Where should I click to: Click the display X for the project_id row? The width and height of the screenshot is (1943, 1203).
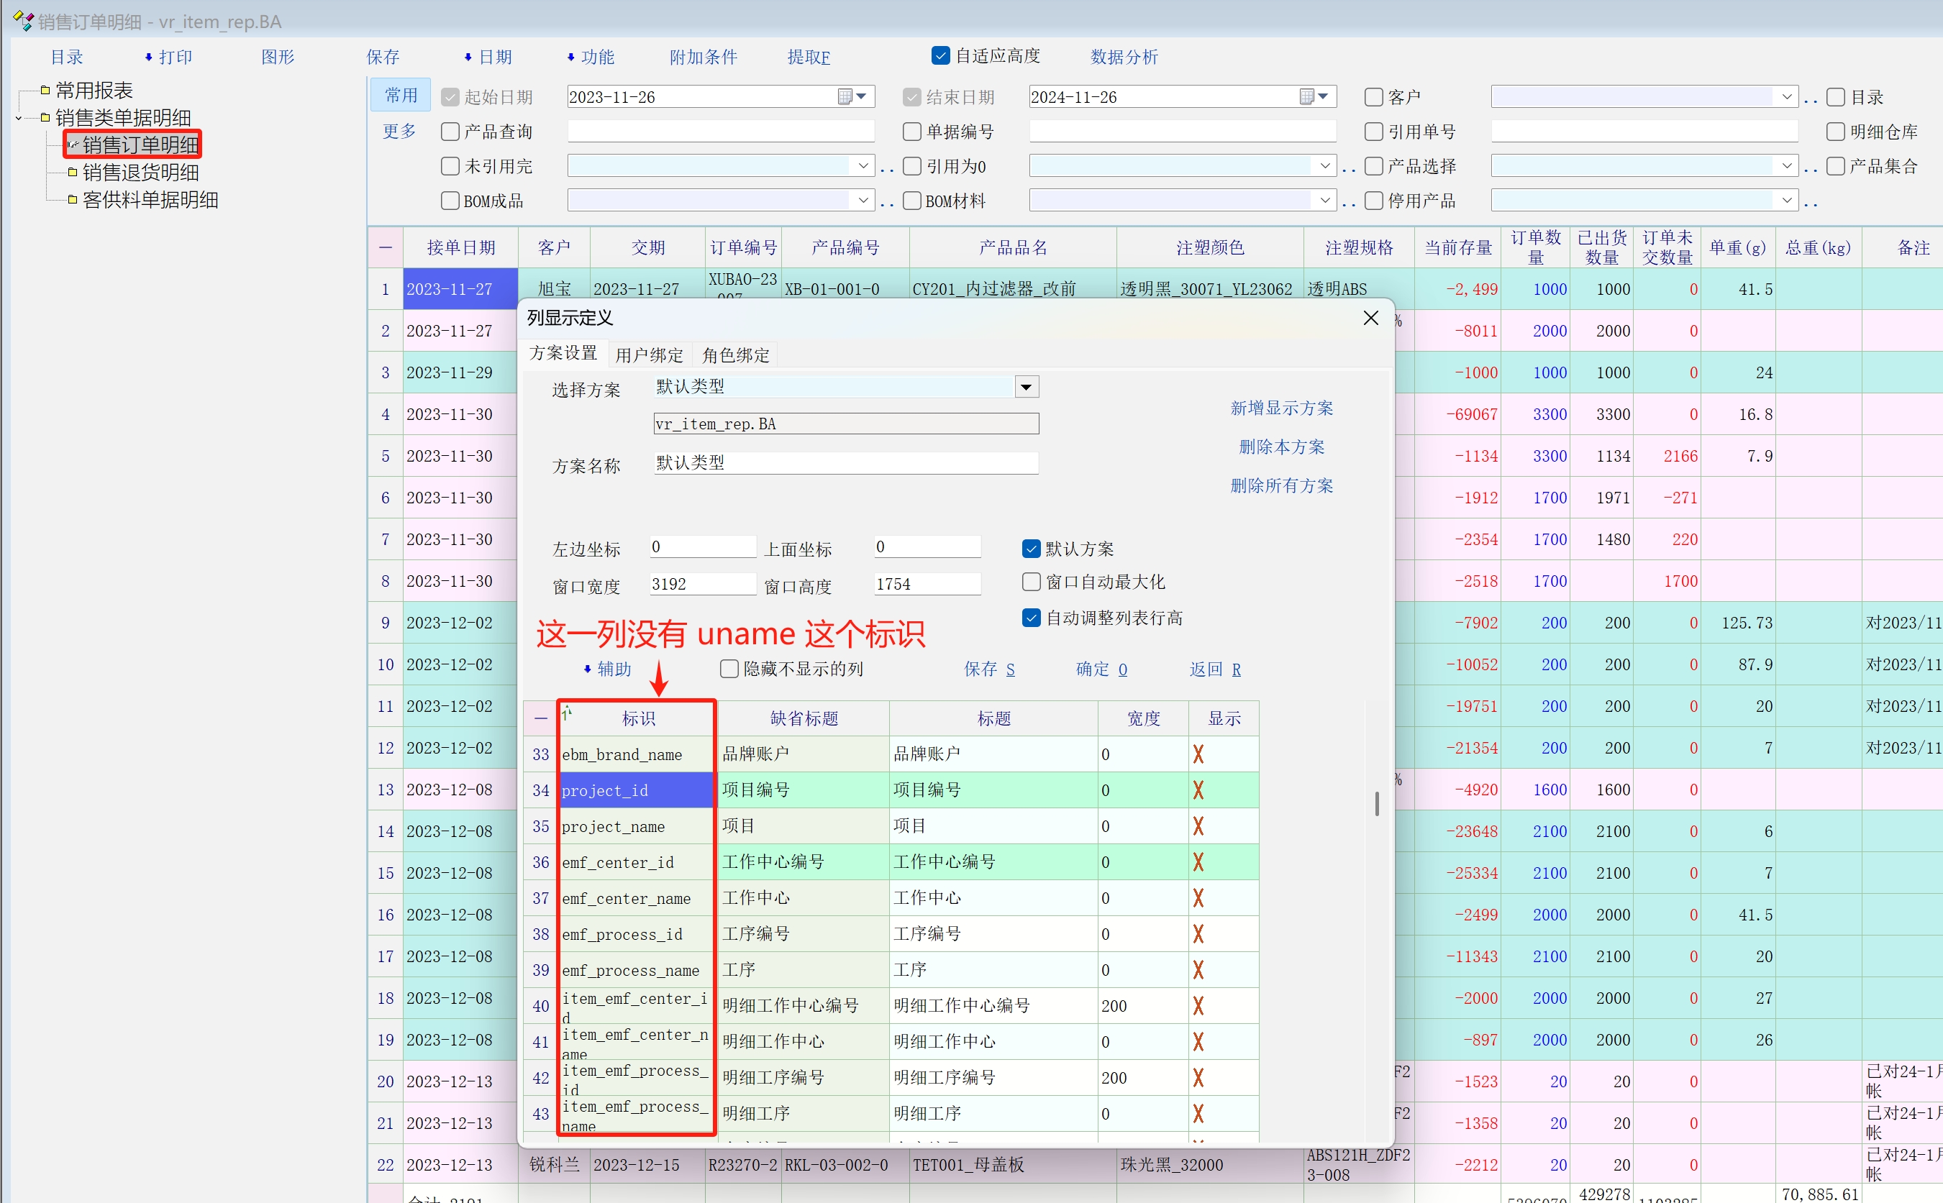coord(1198,790)
